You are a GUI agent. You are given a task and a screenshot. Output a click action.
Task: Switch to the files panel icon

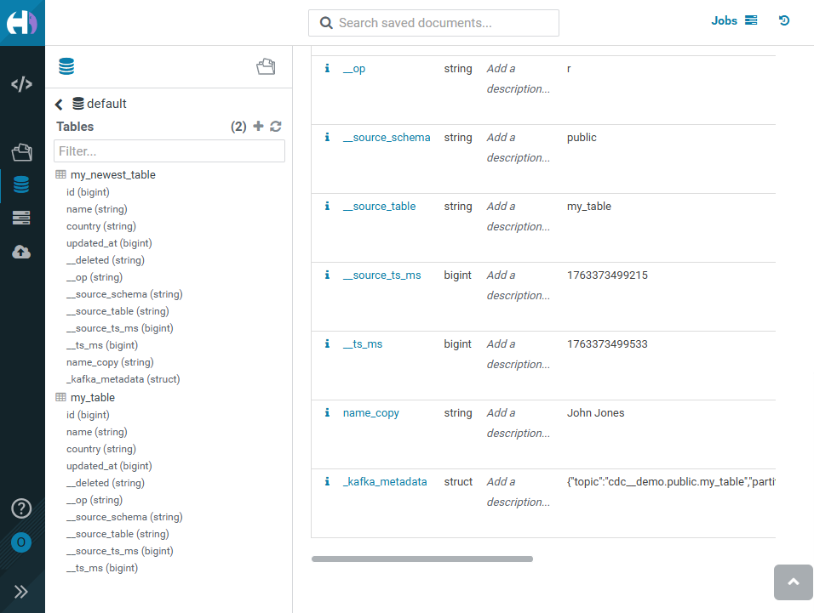tap(266, 67)
